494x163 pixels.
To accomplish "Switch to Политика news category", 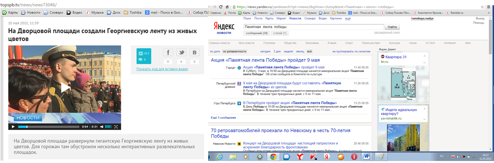I will [269, 43].
